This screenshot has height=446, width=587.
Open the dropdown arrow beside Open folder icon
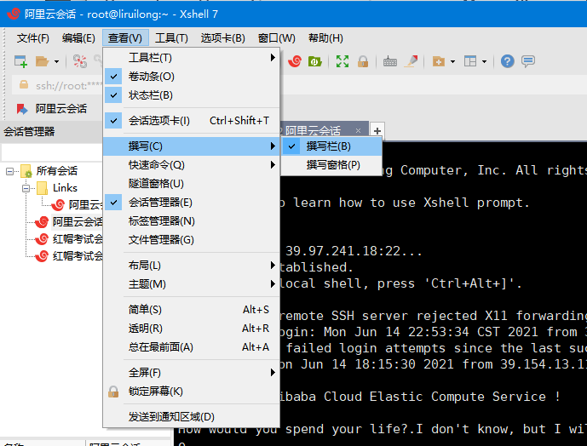[x=56, y=61]
